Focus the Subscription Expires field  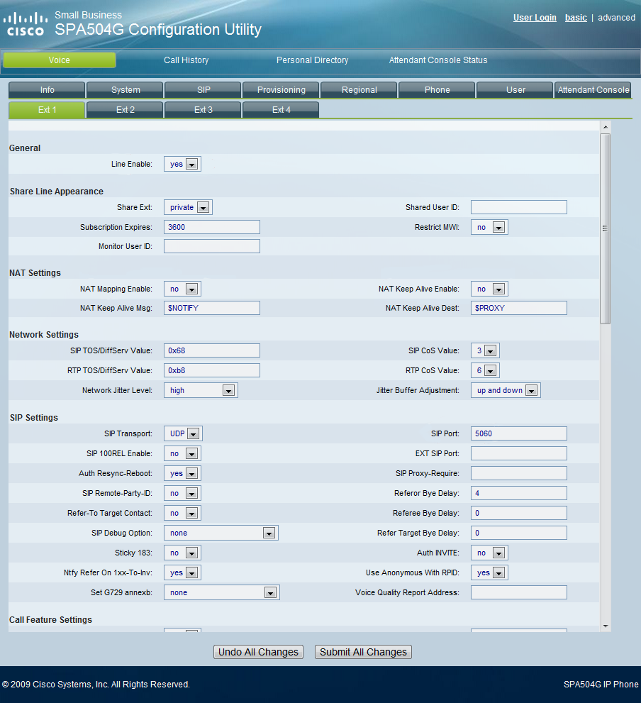click(x=212, y=227)
